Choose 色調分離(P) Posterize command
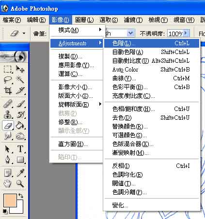This screenshot has width=205, height=219. pyautogui.click(x=152, y=192)
